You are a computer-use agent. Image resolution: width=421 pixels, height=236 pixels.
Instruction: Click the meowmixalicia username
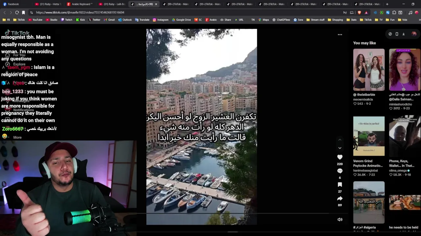coord(363,99)
